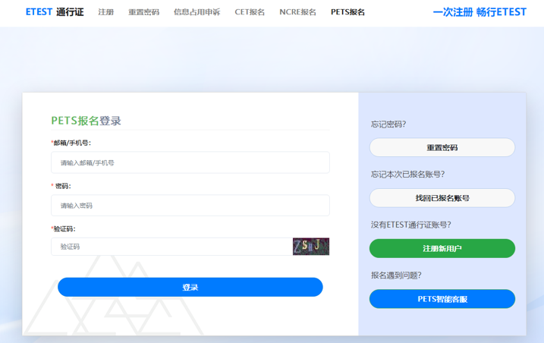The height and width of the screenshot is (343, 544).
Task: Select the PETS报名 tab
Action: 347,12
